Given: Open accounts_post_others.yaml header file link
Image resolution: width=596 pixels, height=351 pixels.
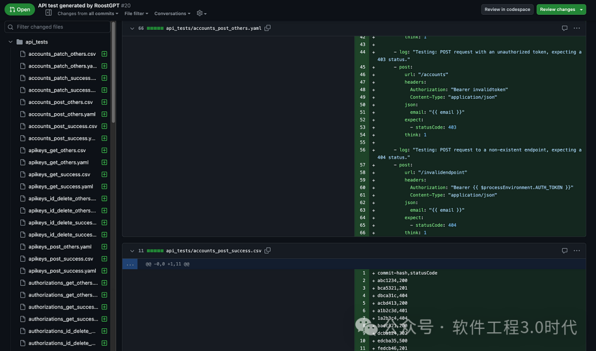Looking at the screenshot, I should 214,28.
